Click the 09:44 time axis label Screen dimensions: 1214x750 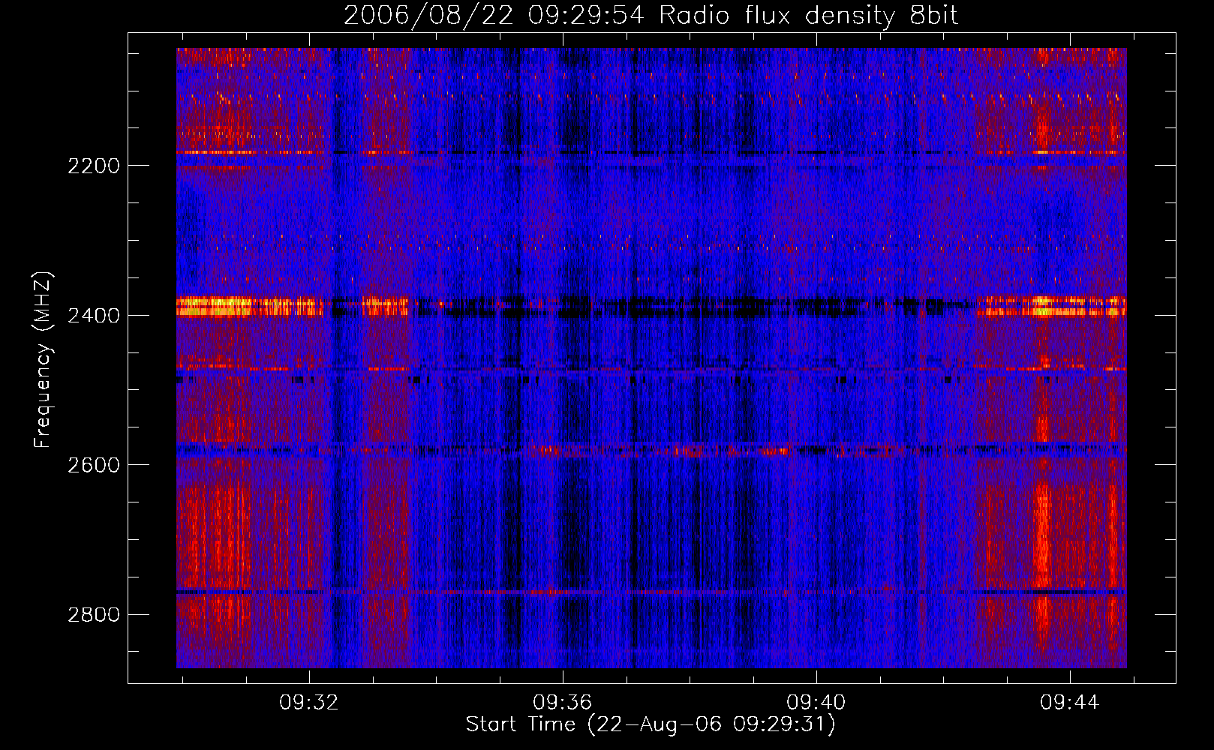[1070, 703]
